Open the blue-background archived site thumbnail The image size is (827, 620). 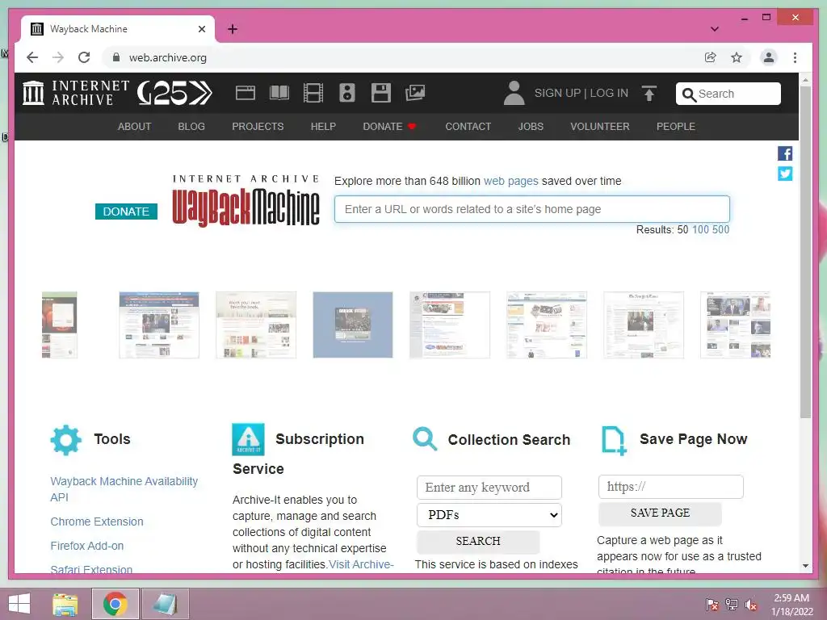coord(353,325)
